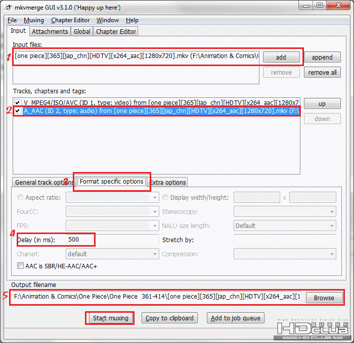Click the display height input field
354x343 pixels.
[x=313, y=198]
